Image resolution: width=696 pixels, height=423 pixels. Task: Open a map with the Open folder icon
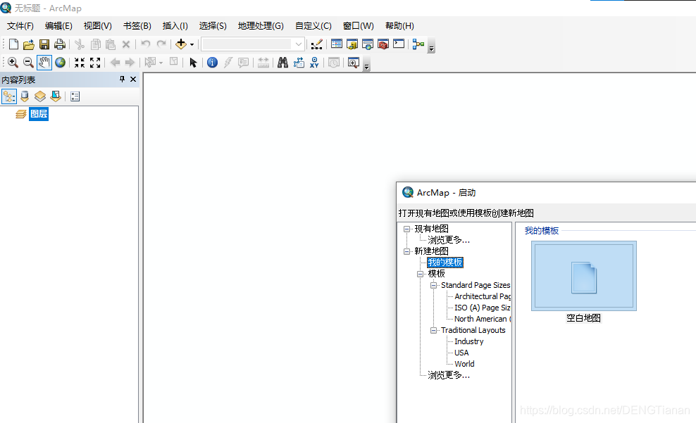click(28, 44)
